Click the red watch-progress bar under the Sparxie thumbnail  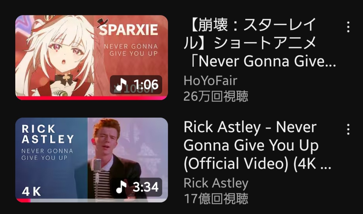(x=92, y=98)
